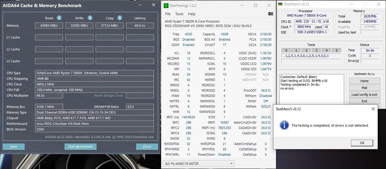Click the SSE field SSE-3 sSSE3 SSE4.1
The width and height of the screenshot is (386, 169).
(x=312, y=32)
